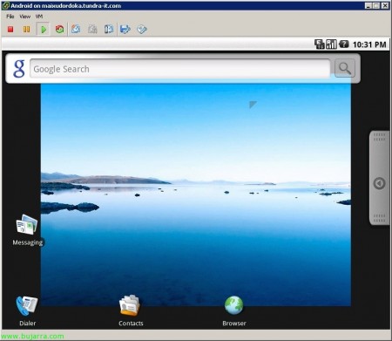Open the Contacts app
The height and width of the screenshot is (341, 392).
[x=131, y=310]
